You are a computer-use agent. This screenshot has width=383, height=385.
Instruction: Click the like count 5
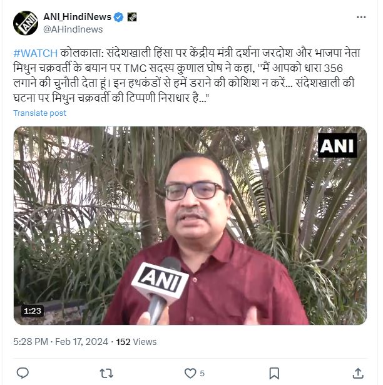202,374
